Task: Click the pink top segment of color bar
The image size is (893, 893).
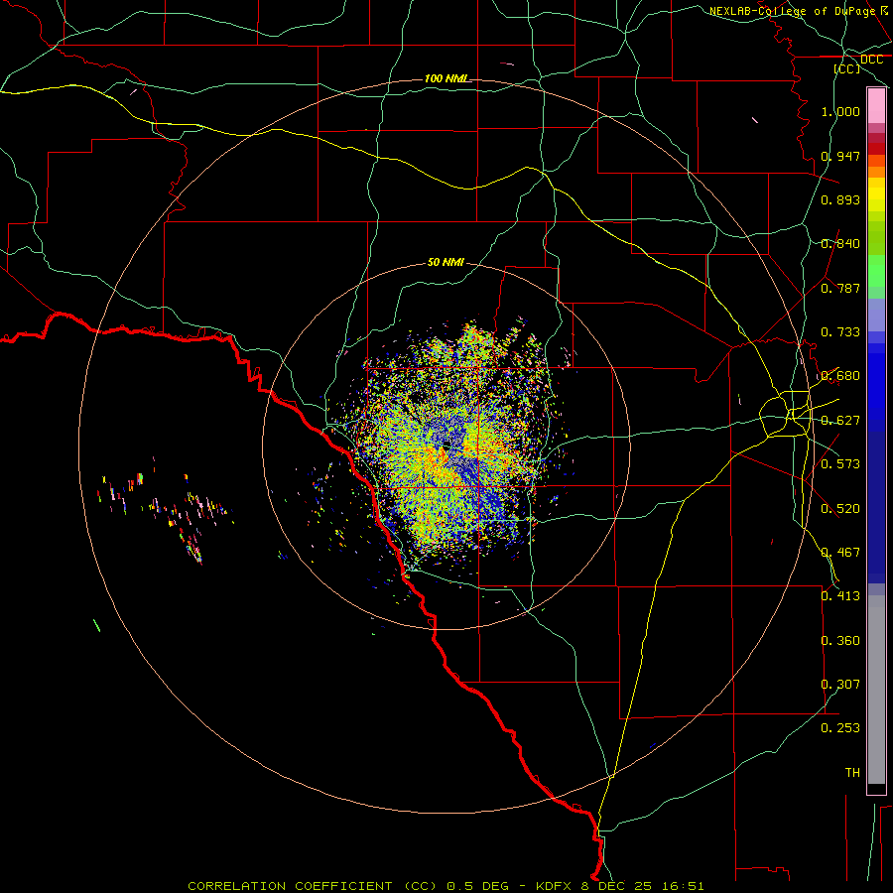Action: (x=876, y=106)
